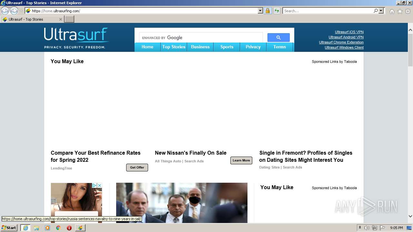This screenshot has height=232, width=413.
Task: Open a new blank tab button
Action: point(69,19)
